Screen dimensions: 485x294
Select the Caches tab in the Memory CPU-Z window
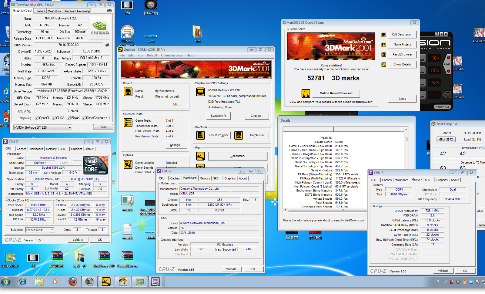pos(386,180)
